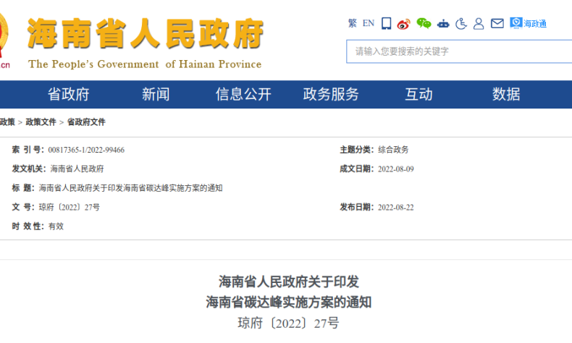The height and width of the screenshot is (343, 572).
Task: Click the publish date 2022-08-22
Action: (x=396, y=208)
